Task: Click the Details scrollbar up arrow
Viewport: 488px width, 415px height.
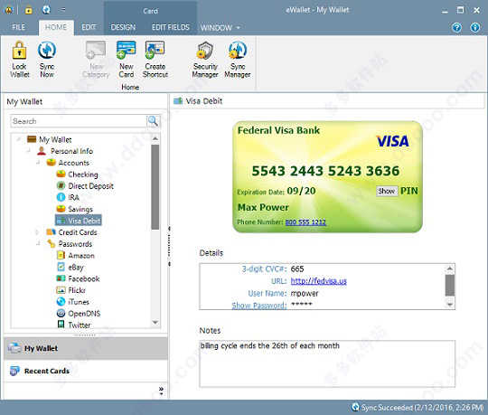Action: (x=450, y=269)
